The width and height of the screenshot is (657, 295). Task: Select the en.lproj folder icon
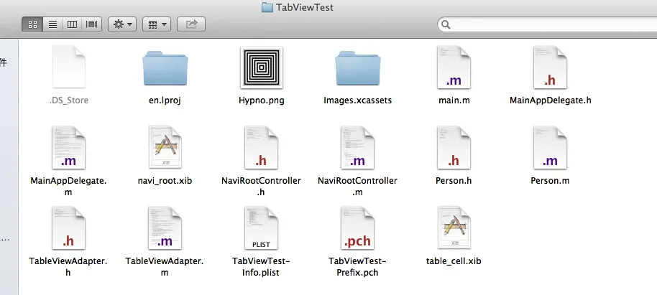[x=165, y=69]
